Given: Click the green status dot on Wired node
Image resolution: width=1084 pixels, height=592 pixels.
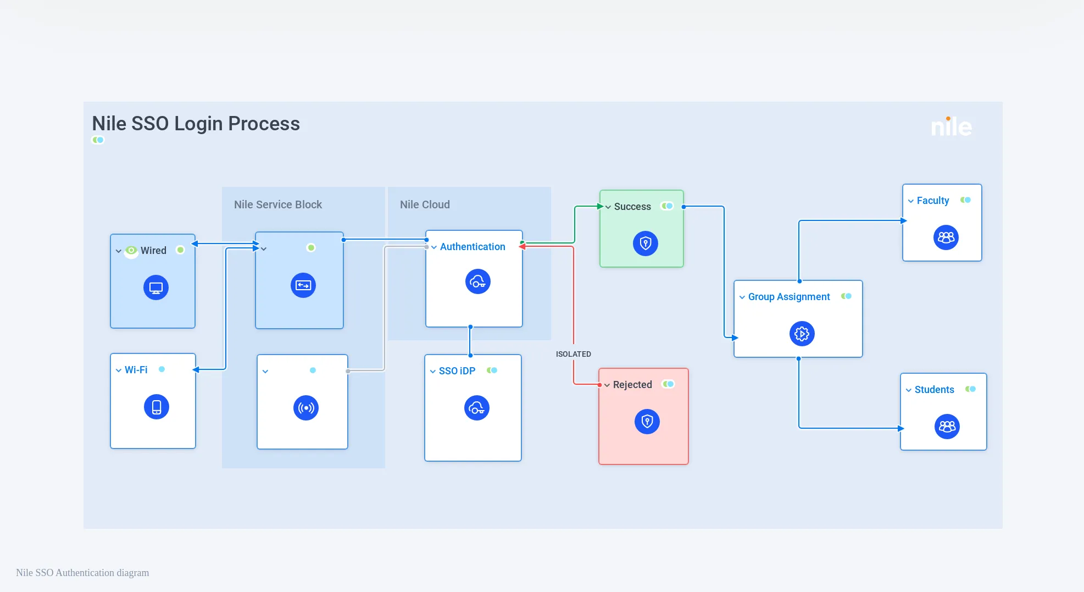Looking at the screenshot, I should coord(180,250).
